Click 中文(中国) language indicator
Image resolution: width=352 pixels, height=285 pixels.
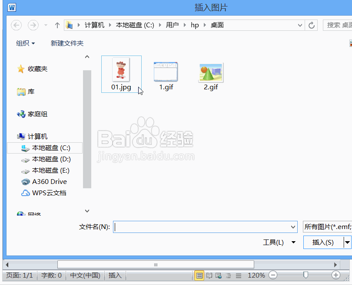(85, 275)
